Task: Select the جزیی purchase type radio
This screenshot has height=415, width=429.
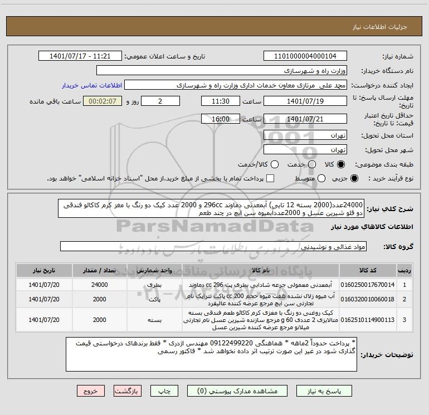Action: coord(354,178)
